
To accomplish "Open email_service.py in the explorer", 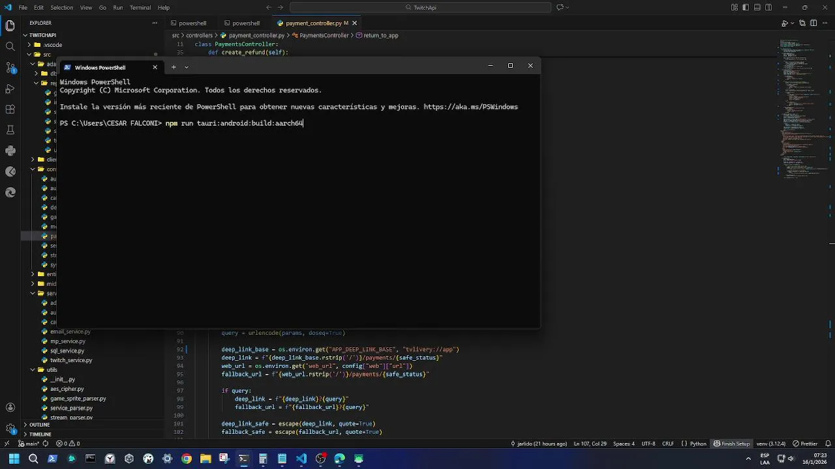I will 70,332.
